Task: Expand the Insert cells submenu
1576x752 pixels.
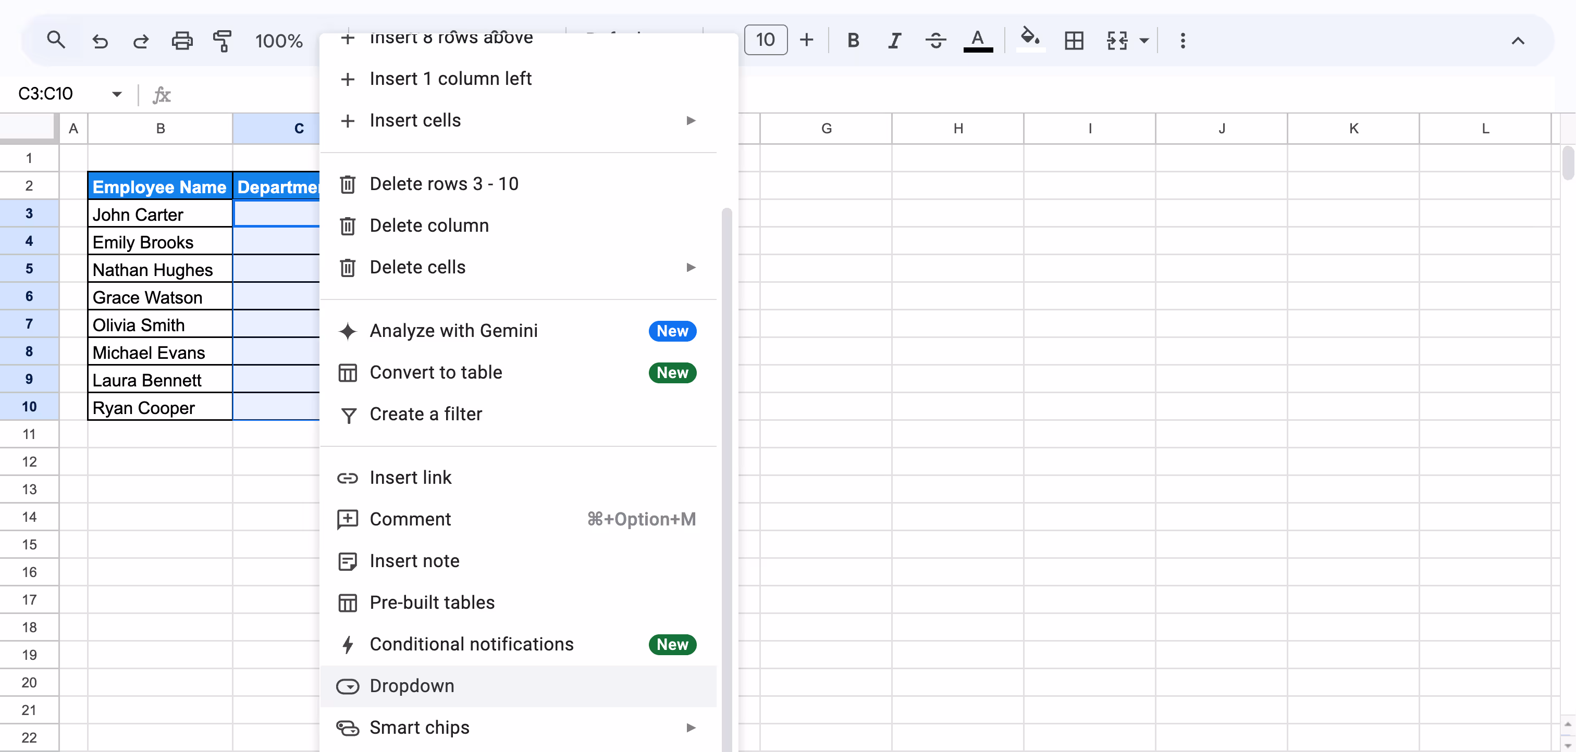Action: tap(691, 120)
